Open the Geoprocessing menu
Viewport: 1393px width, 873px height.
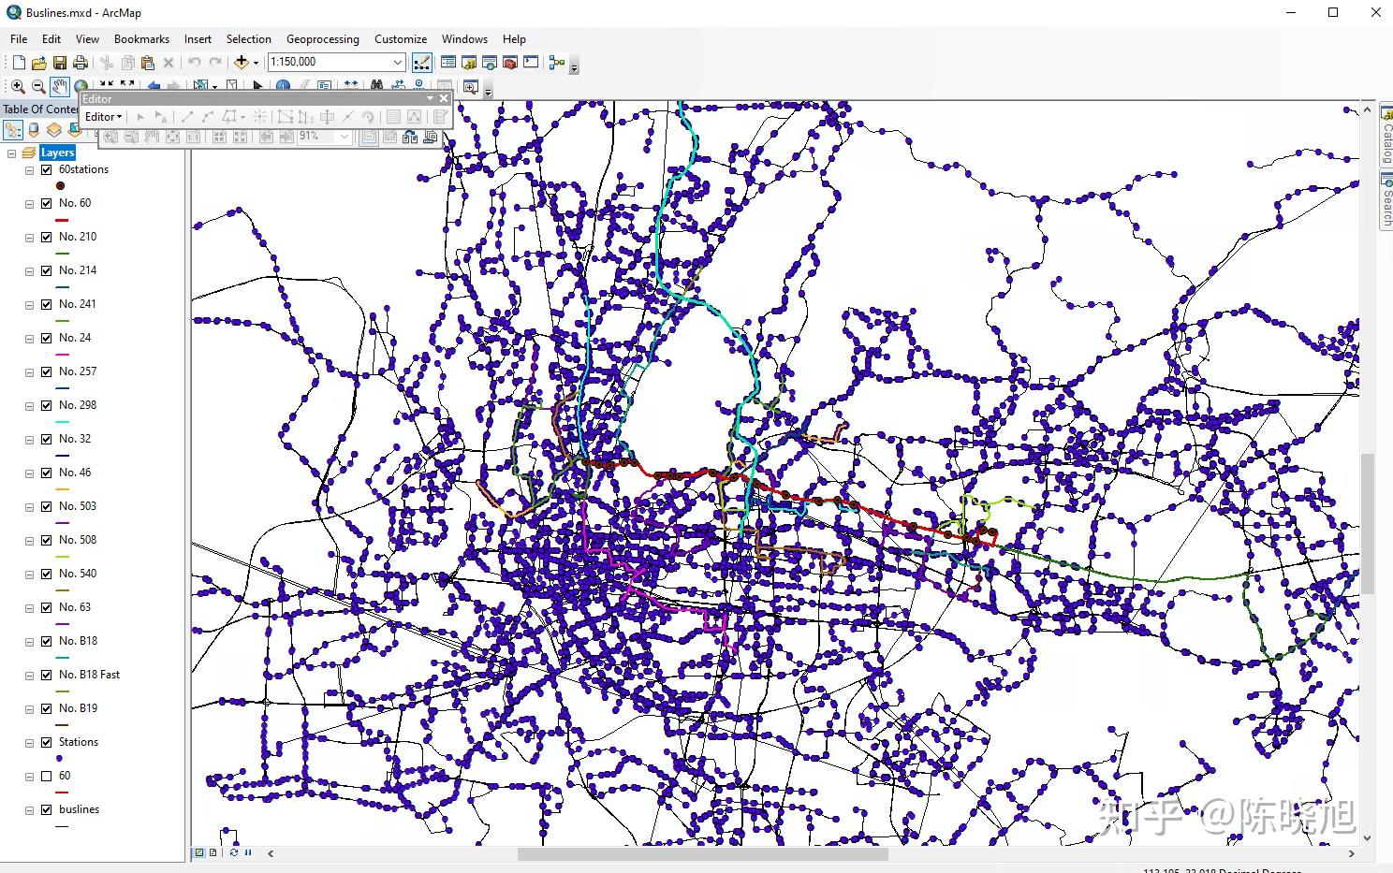tap(323, 38)
